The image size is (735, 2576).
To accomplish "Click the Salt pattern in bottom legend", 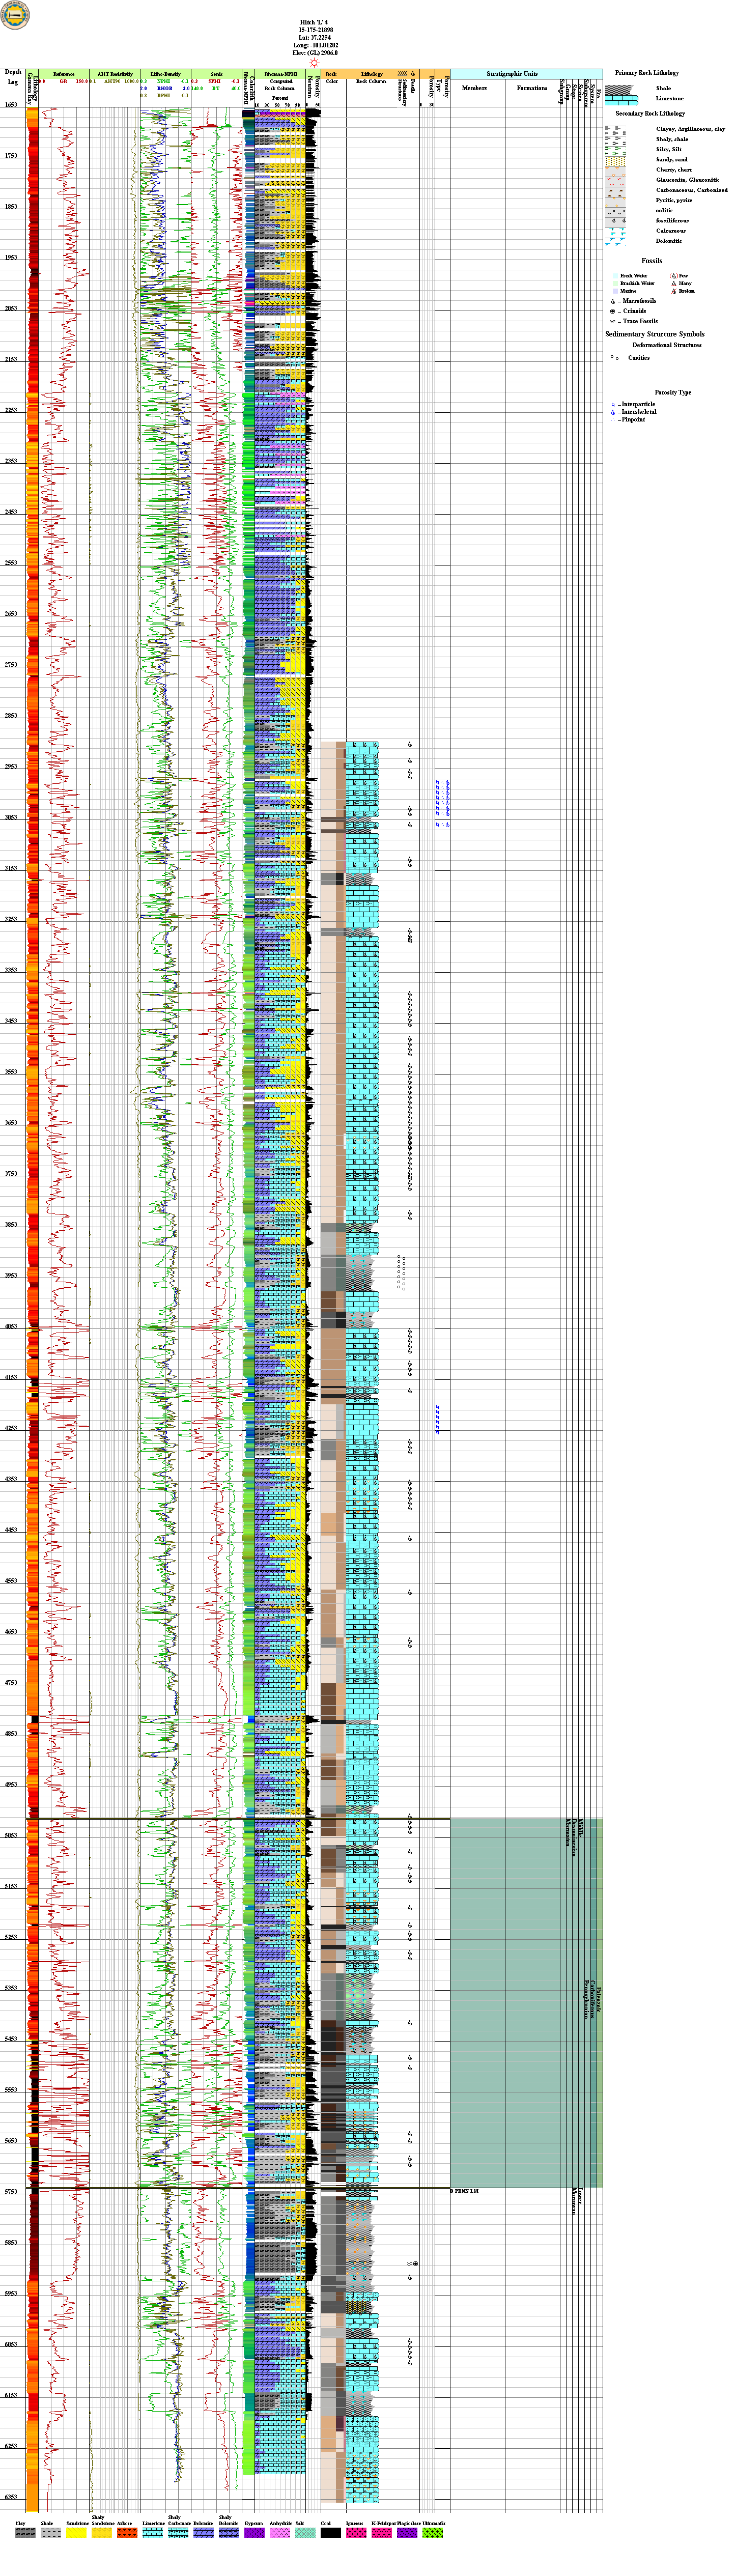I will coord(305,2533).
